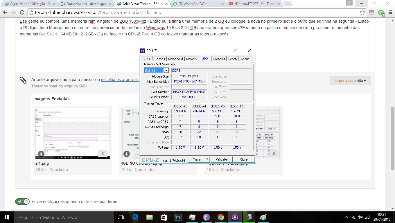Launch Microsoft Edge from taskbar
Image resolution: width=395 pixels, height=223 pixels.
[135, 217]
